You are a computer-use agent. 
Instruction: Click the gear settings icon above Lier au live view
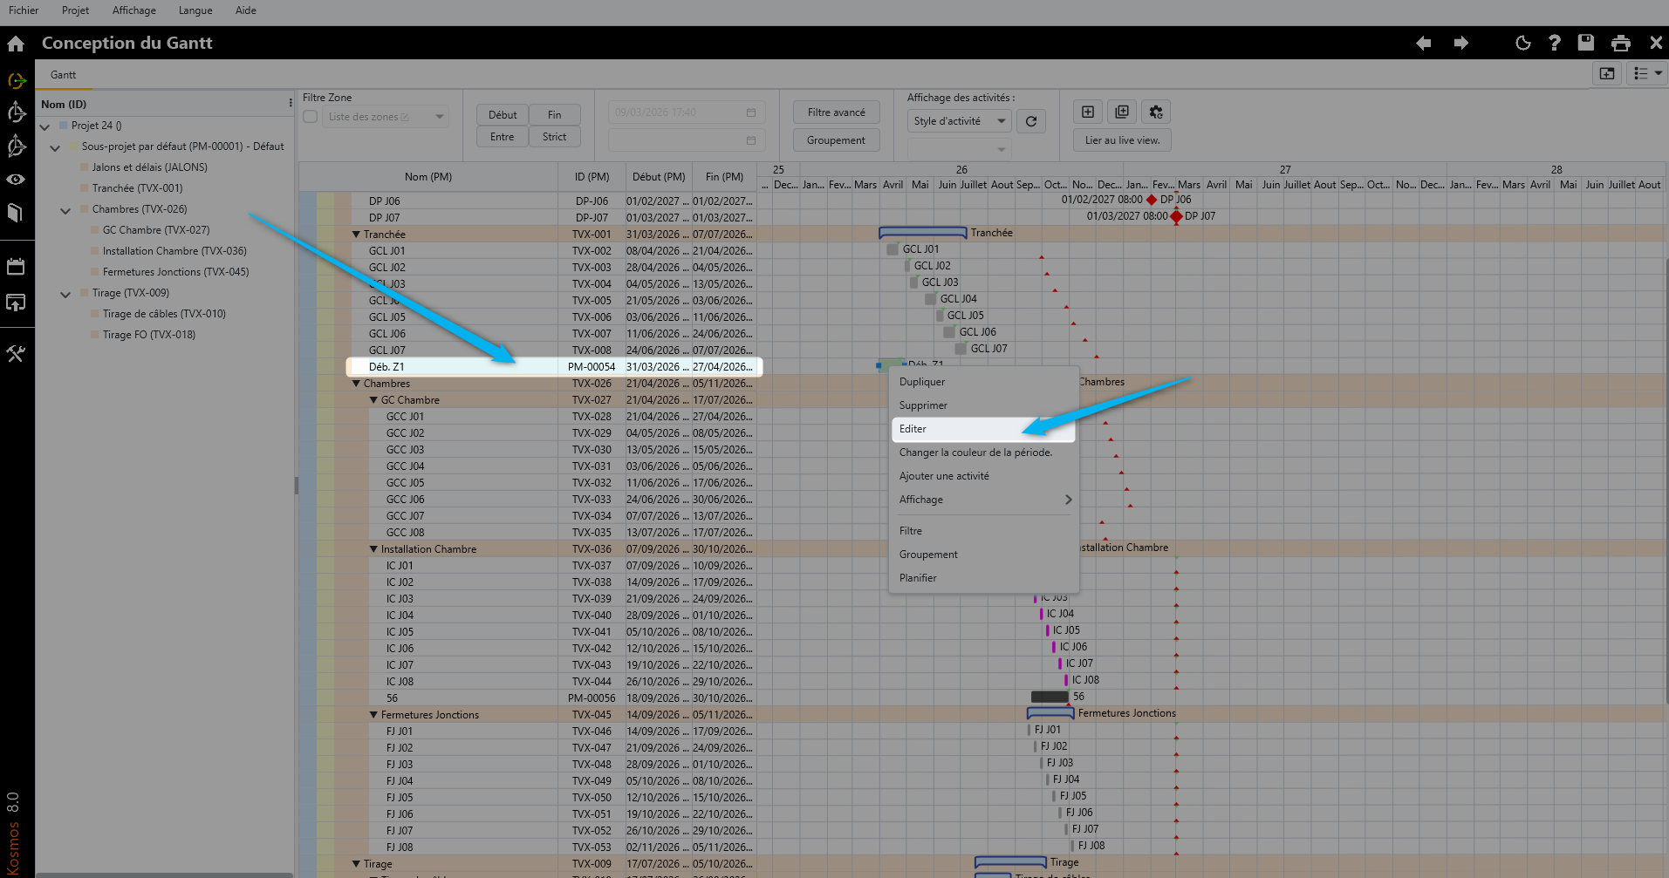click(x=1156, y=112)
